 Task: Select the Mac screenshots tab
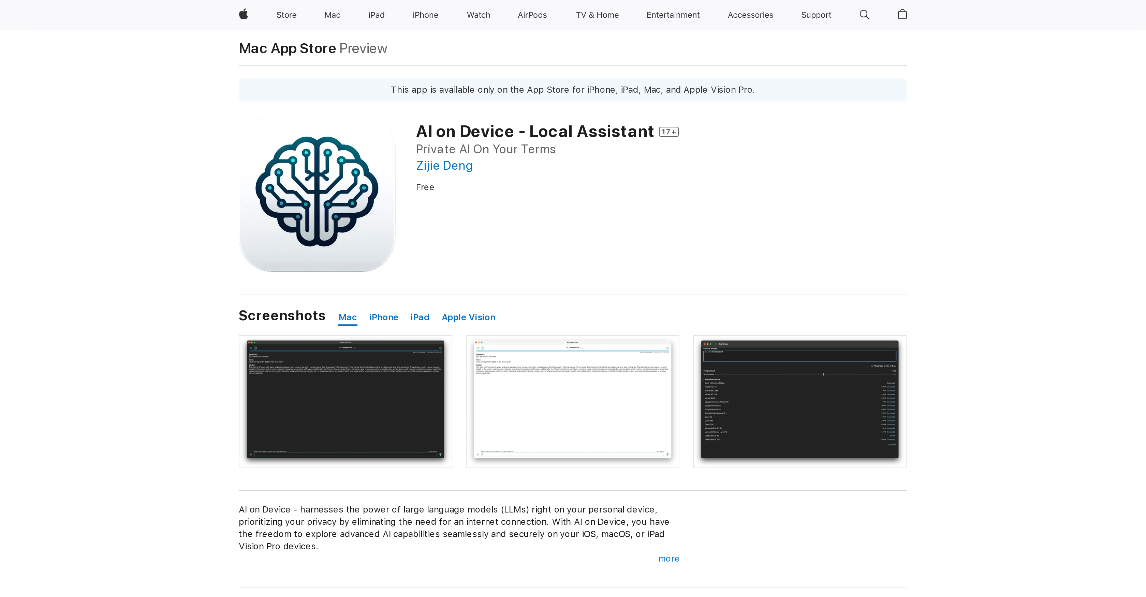(x=348, y=317)
